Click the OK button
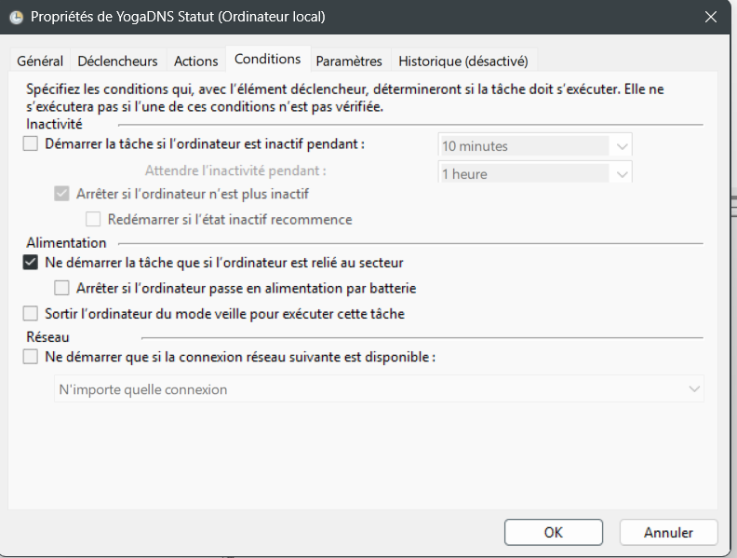The width and height of the screenshot is (737, 558). pyautogui.click(x=553, y=533)
